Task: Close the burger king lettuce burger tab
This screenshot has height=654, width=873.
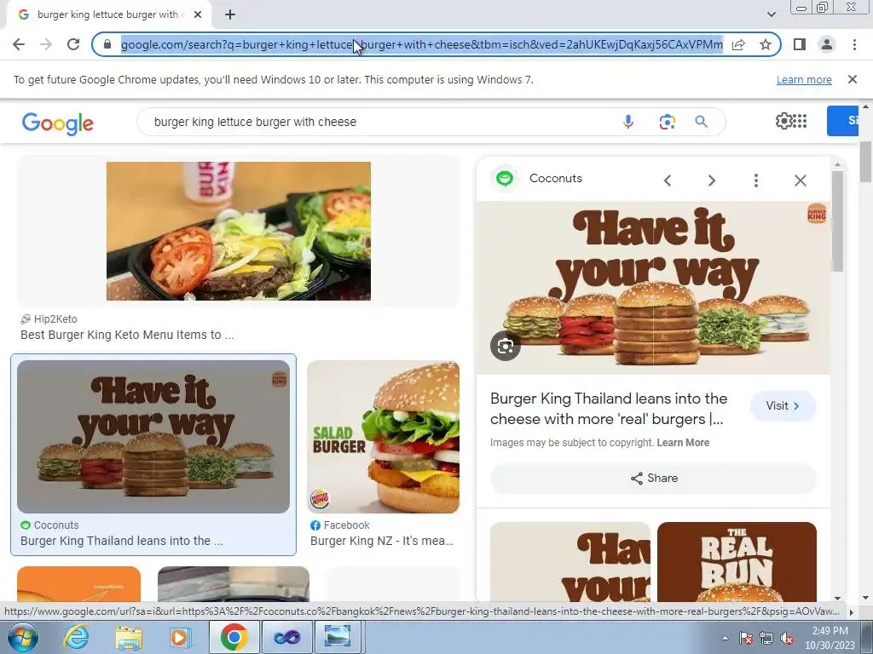Action: coord(198,14)
